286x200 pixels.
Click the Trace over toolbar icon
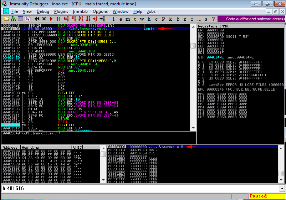coord(88,19)
